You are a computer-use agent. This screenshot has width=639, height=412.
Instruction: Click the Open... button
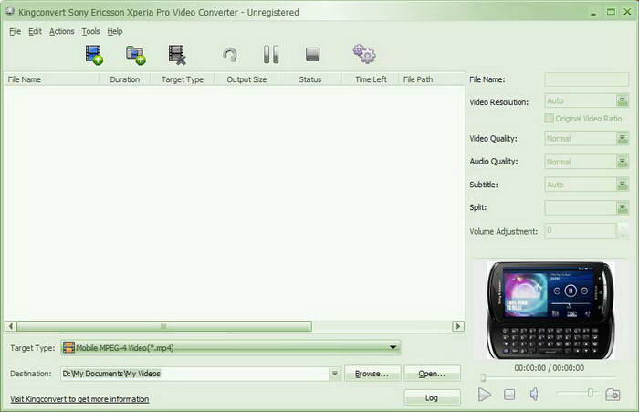coord(432,374)
